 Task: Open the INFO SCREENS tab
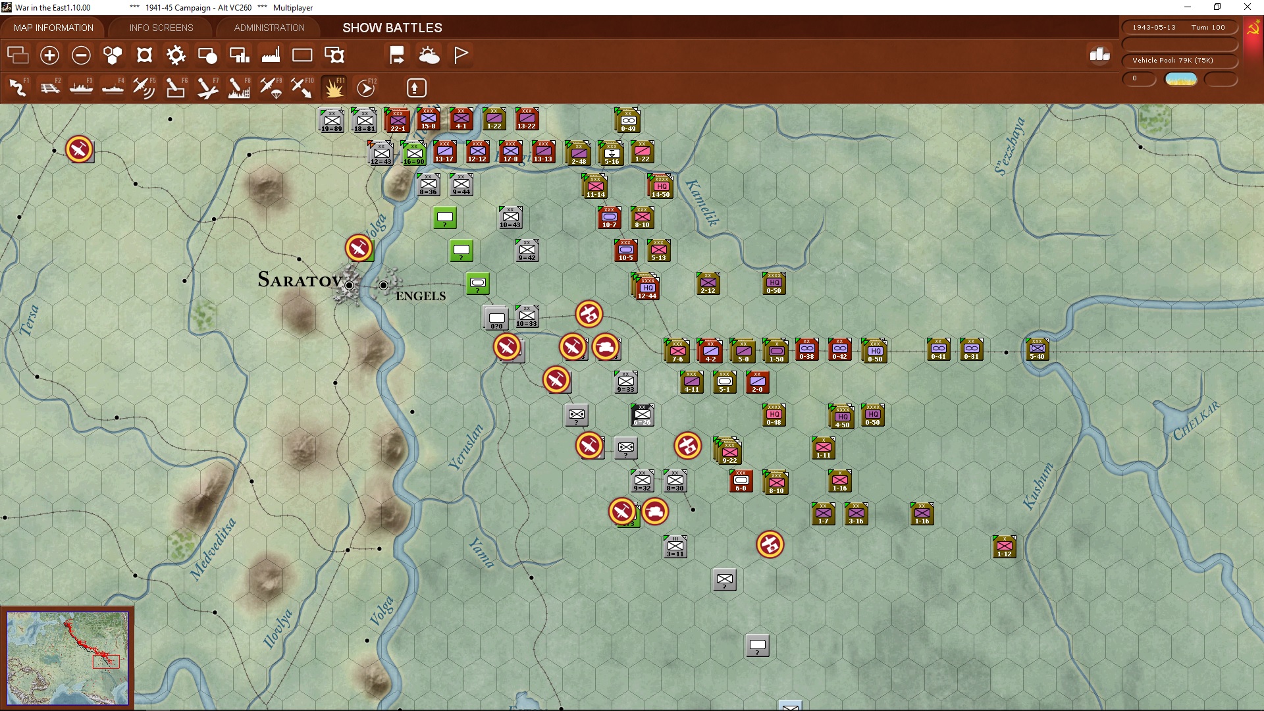coord(161,28)
